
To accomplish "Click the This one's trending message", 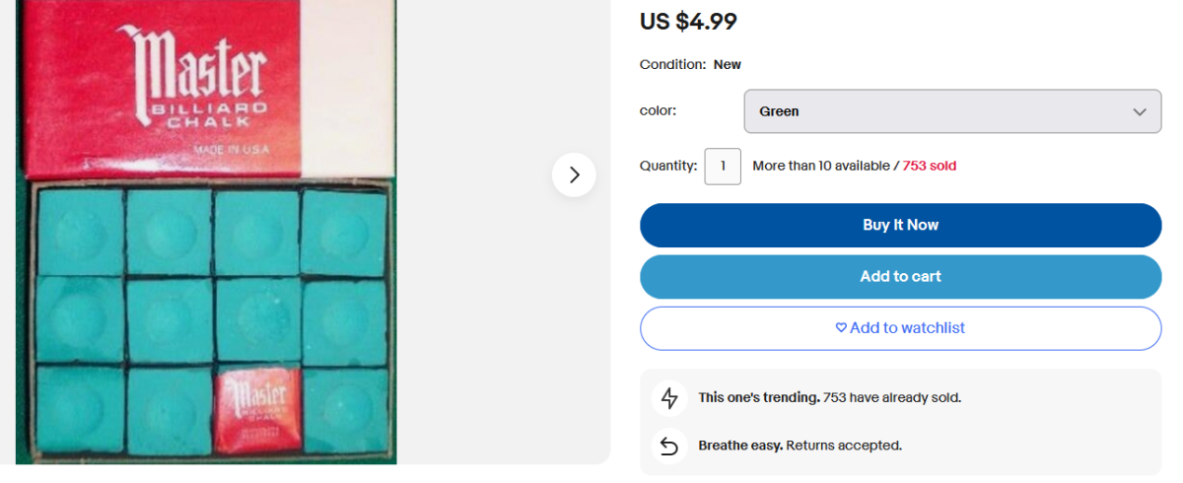I will pos(829,398).
